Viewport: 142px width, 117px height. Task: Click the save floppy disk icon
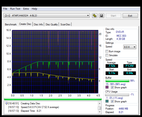coord(101,16)
